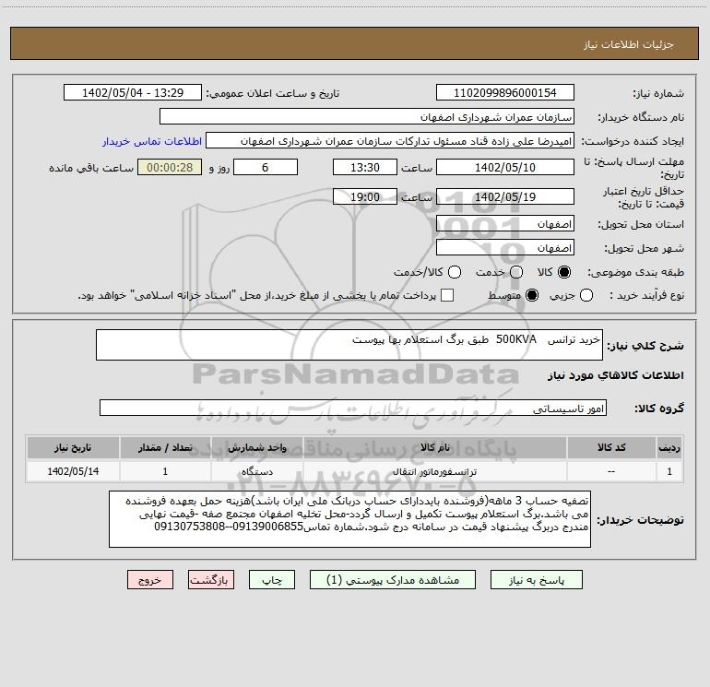
Task: Click the واحد شمارش column header
Action: pyautogui.click(x=256, y=447)
